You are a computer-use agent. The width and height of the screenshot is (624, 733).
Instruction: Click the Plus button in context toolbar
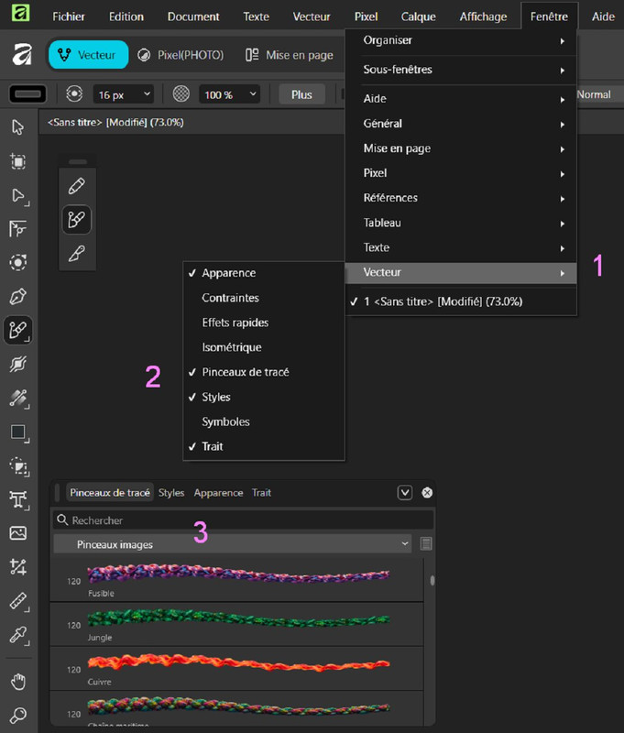[301, 94]
